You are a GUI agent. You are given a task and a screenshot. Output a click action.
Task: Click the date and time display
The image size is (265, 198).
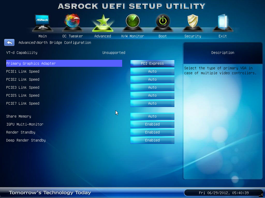pyautogui.click(x=224, y=193)
